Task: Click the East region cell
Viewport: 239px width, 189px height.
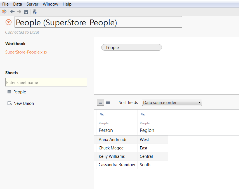Action: click(153, 148)
